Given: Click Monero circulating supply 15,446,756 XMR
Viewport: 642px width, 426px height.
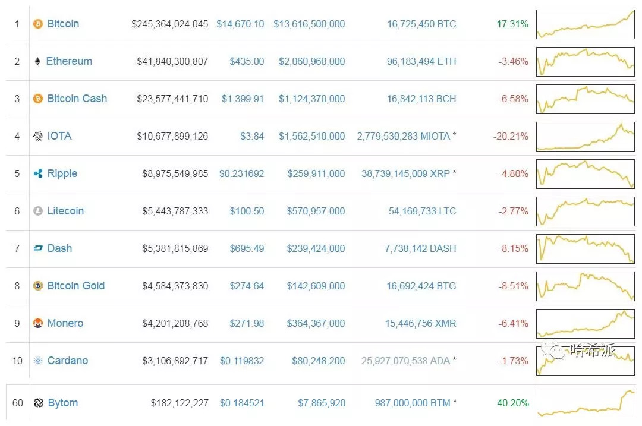Looking at the screenshot, I should pyautogui.click(x=420, y=323).
